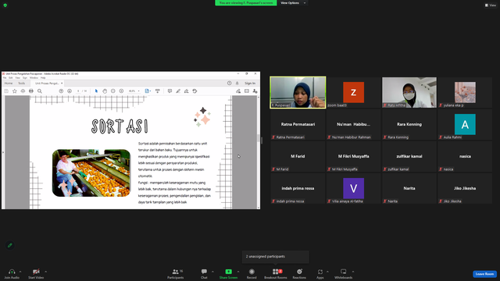The width and height of the screenshot is (500, 281).
Task: Select the zoom baa03 participant tile
Action: point(353,92)
